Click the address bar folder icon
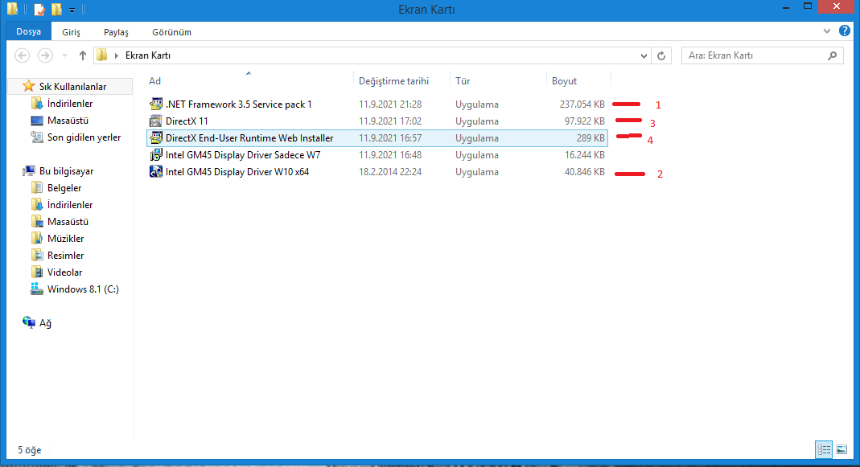 101,55
